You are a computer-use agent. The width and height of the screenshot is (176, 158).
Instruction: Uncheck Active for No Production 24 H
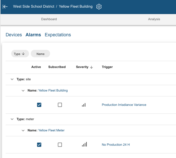point(39,145)
